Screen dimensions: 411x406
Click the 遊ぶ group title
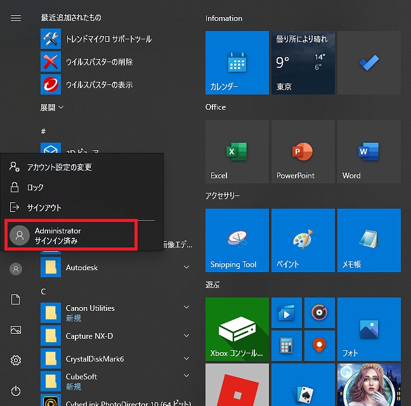pos(212,285)
